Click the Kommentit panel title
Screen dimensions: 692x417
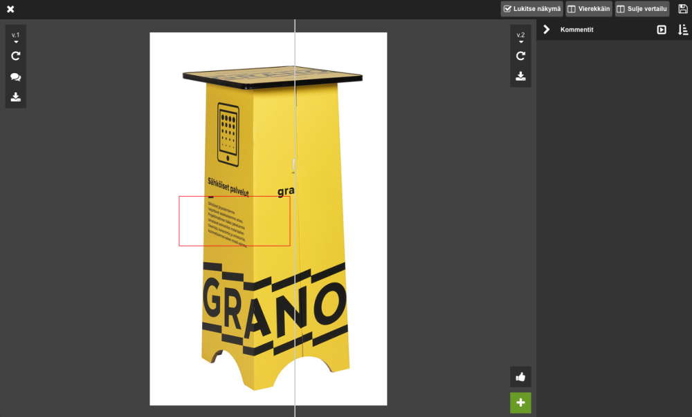click(577, 30)
